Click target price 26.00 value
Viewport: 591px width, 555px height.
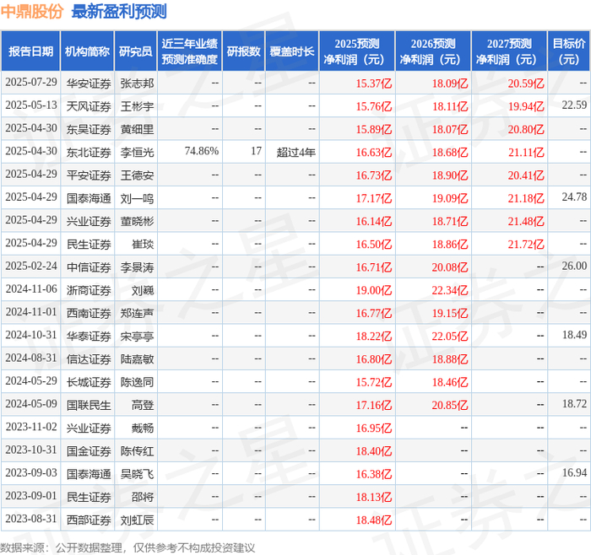pos(574,267)
